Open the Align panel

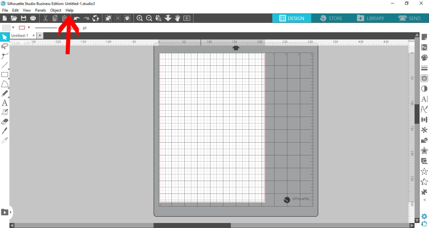tap(424, 120)
